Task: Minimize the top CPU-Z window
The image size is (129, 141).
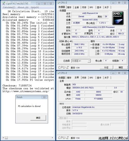Action: click(x=113, y=3)
